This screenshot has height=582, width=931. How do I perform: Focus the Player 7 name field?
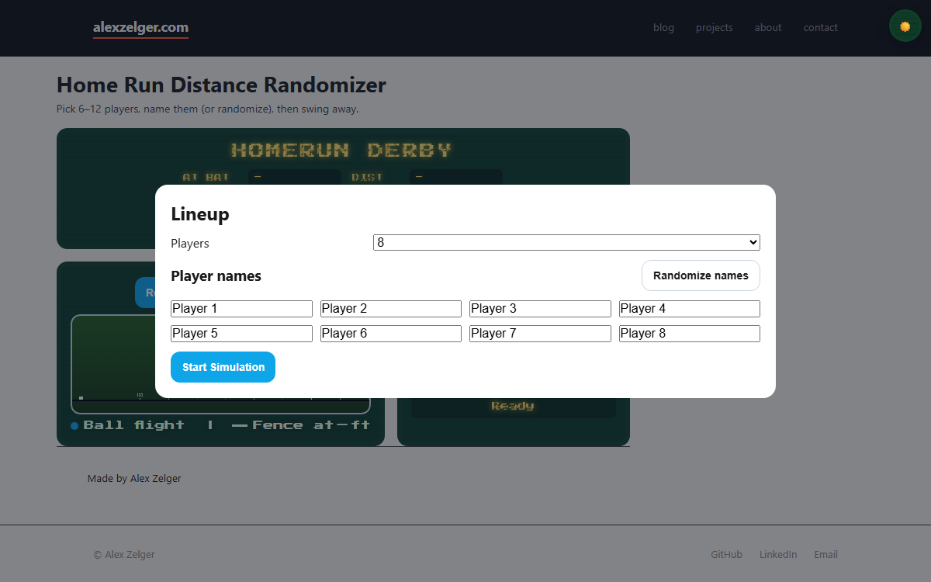540,334
